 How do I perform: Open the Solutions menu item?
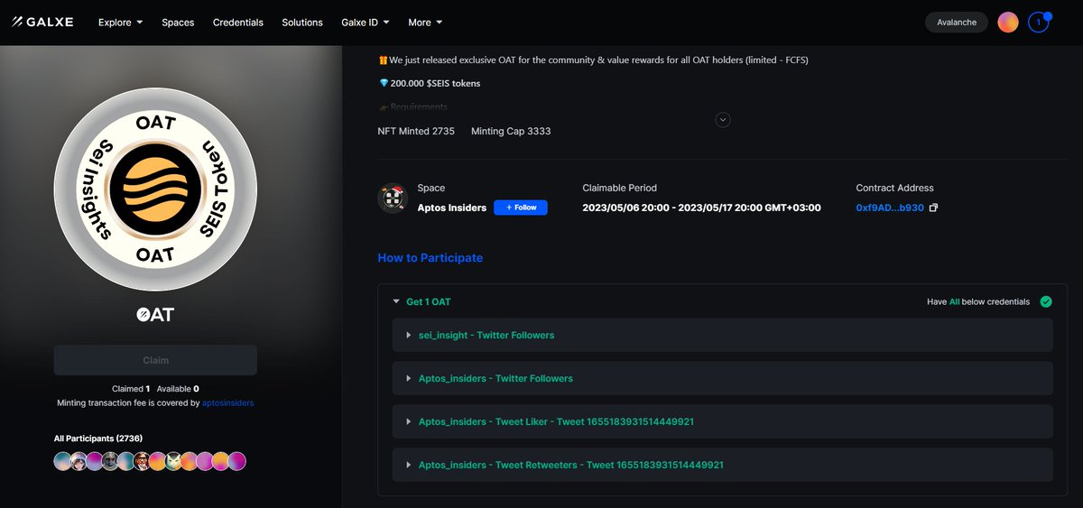tap(302, 22)
